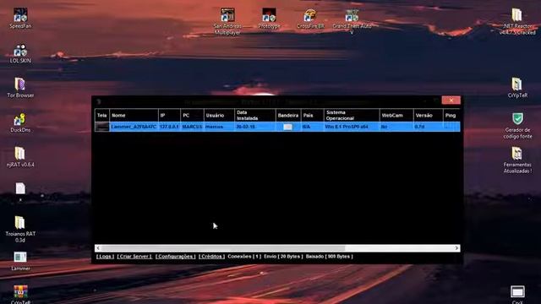This screenshot has height=304, width=541.
Task: Click the flag image in the Bandeira cell
Action: click(x=287, y=127)
